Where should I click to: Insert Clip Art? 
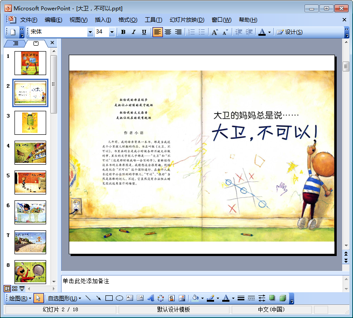172,299
